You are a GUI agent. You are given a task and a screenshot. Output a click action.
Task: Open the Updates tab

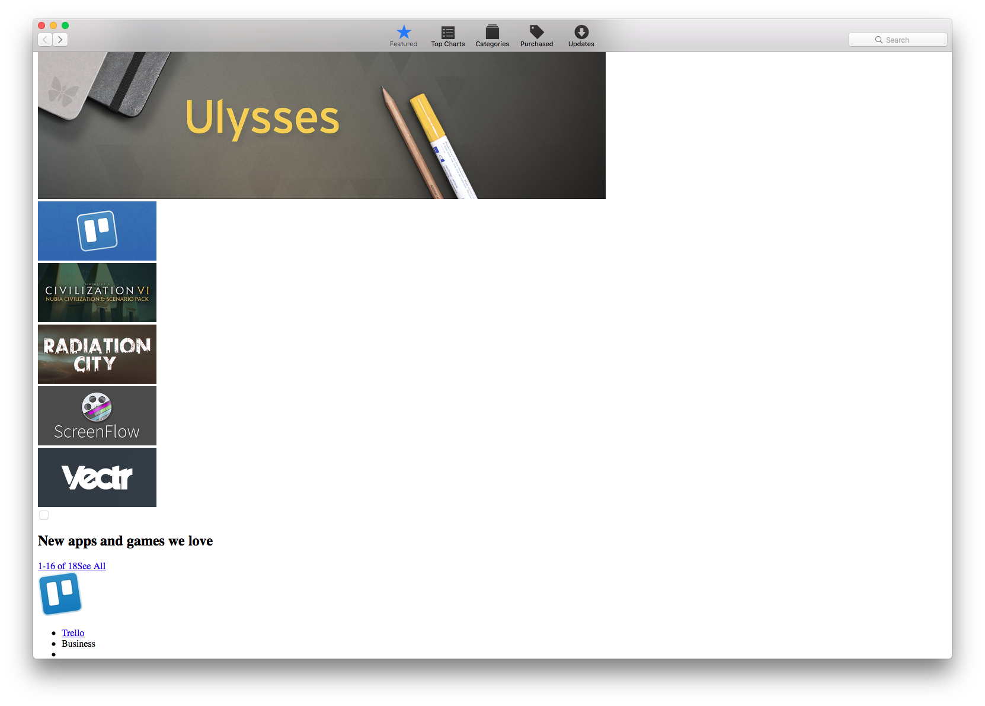tap(581, 36)
